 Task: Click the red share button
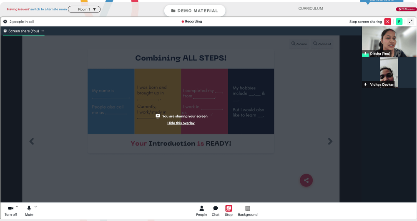(306, 180)
